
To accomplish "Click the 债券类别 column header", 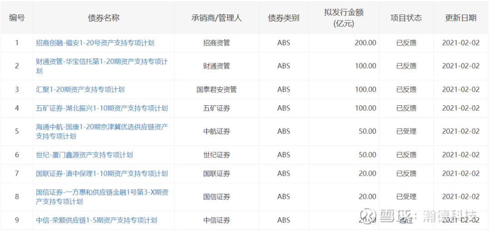I will 284,18.
